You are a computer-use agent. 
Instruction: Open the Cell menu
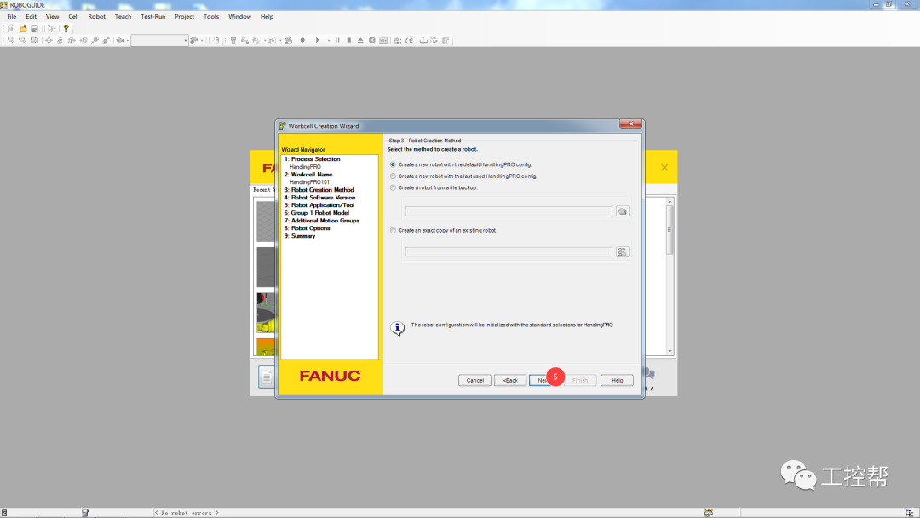click(x=73, y=16)
